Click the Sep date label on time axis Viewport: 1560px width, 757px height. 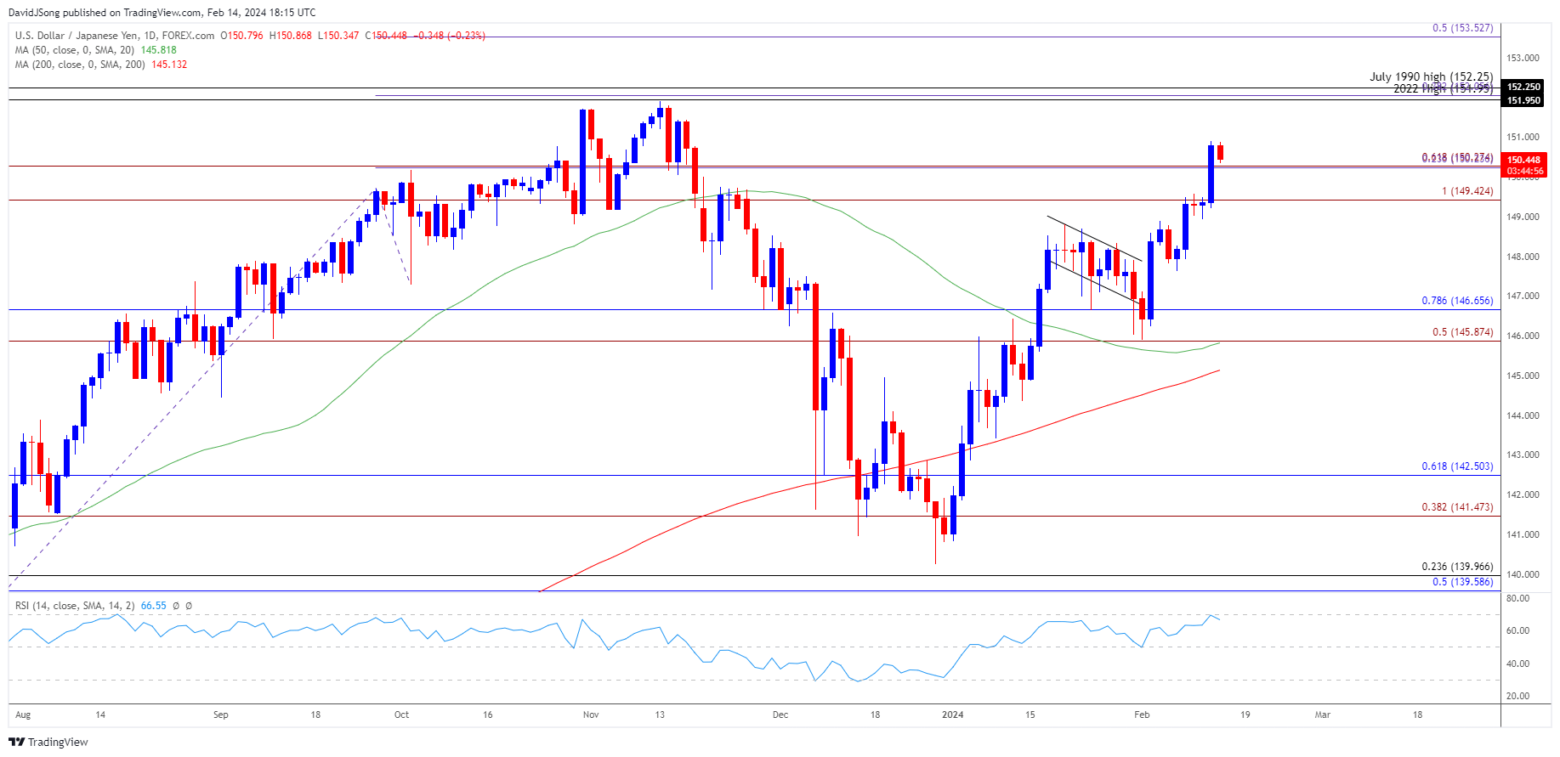221,715
